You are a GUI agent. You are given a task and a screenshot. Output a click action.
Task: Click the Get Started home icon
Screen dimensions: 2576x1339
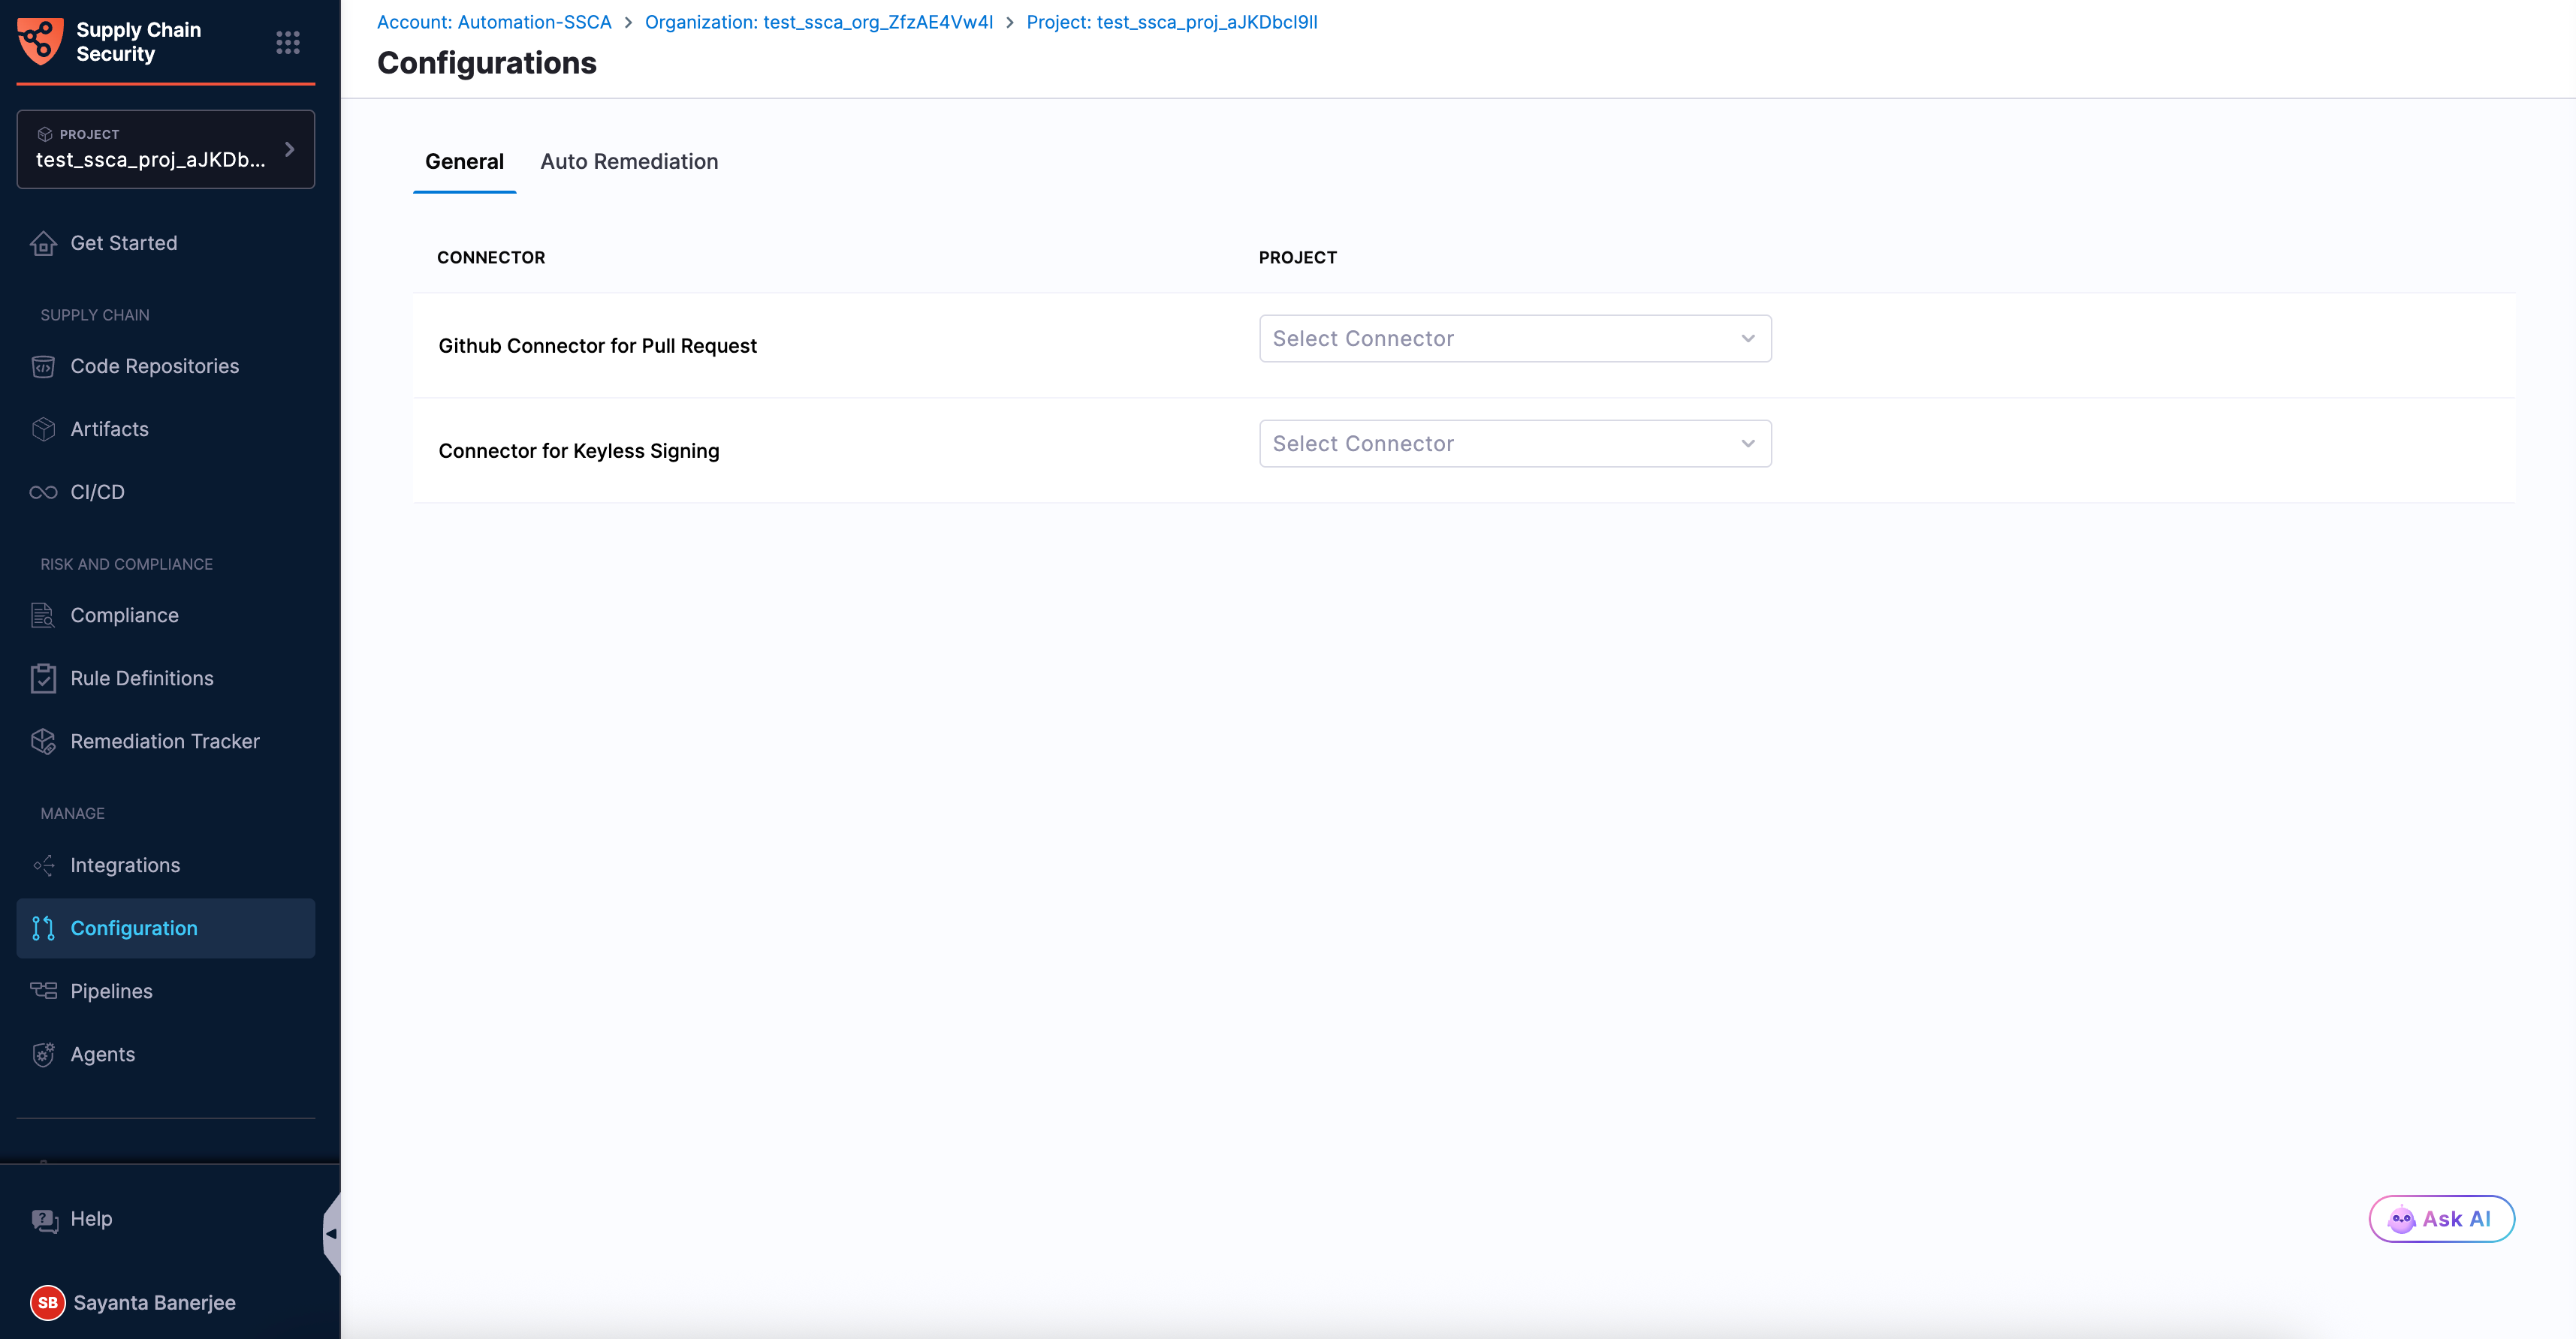pyautogui.click(x=43, y=243)
